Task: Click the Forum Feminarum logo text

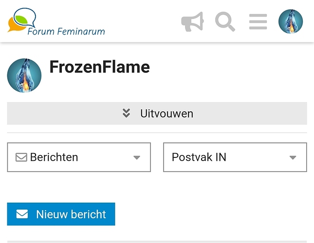Action: pos(66,32)
